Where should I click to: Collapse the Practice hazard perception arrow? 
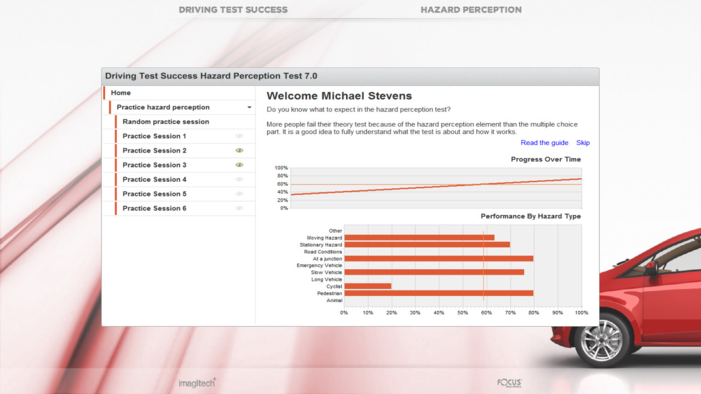click(x=249, y=108)
